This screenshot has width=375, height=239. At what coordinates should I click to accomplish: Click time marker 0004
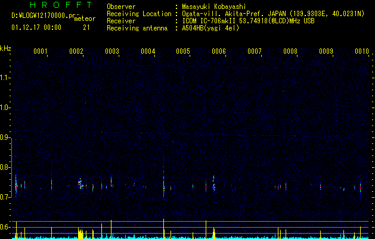[x=148, y=51]
